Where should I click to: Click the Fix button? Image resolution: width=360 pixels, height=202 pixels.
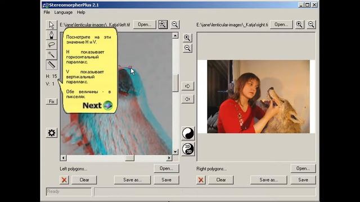pyautogui.click(x=51, y=102)
